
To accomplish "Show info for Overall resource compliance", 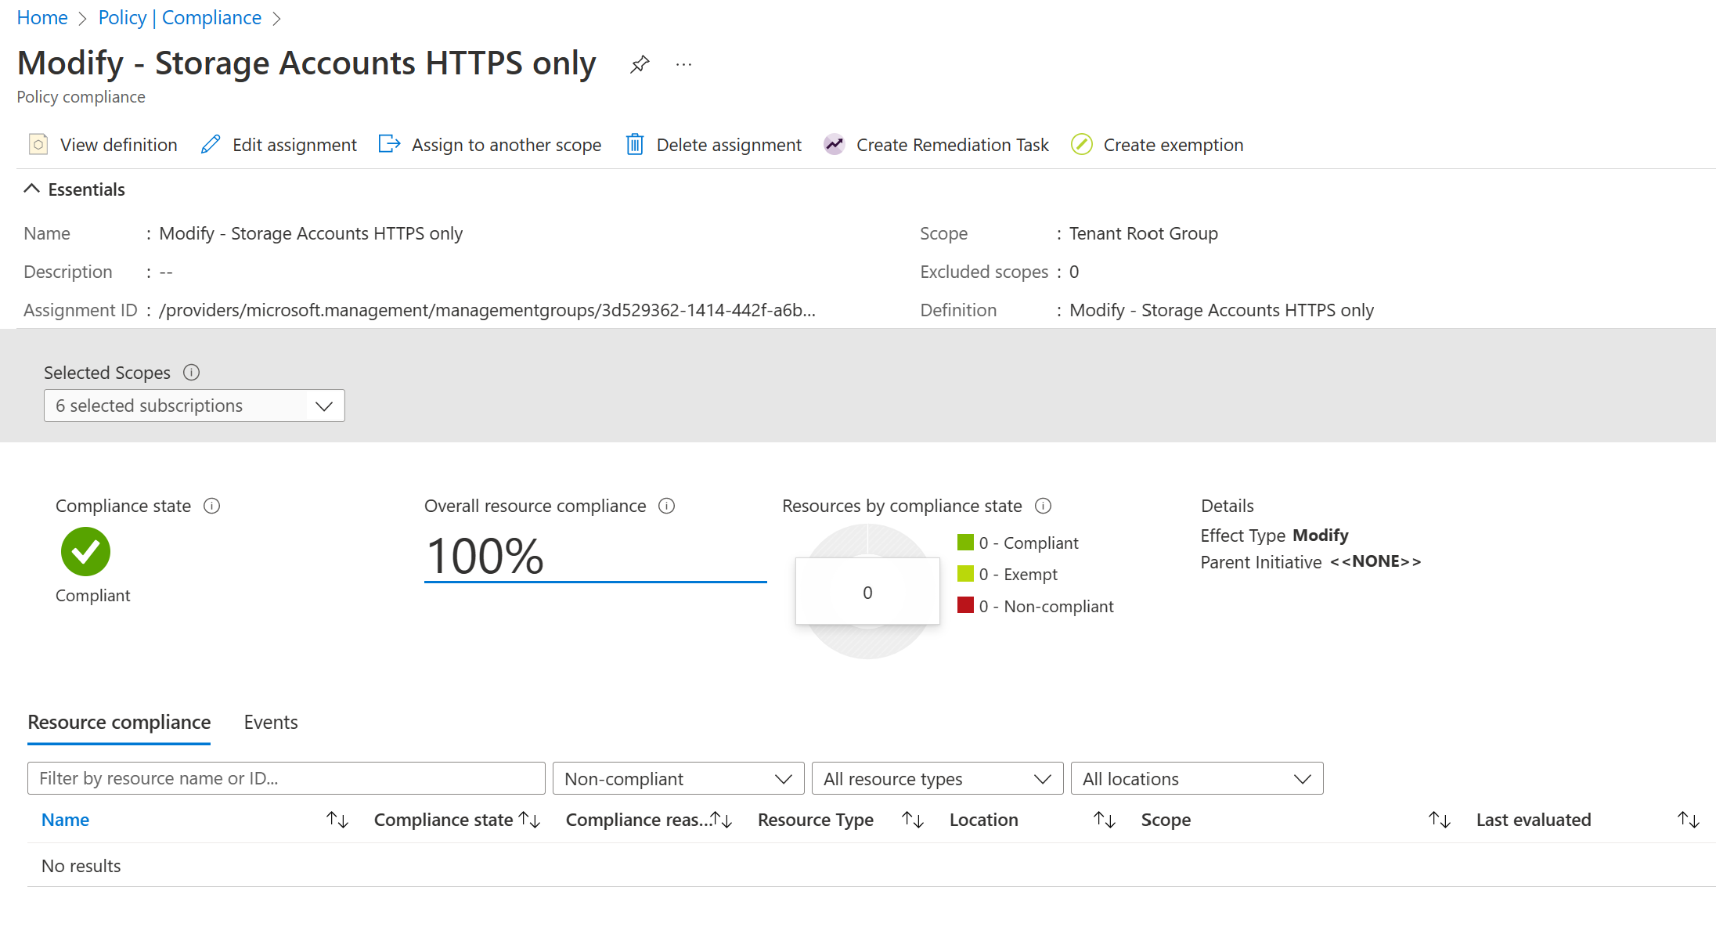I will tap(666, 506).
